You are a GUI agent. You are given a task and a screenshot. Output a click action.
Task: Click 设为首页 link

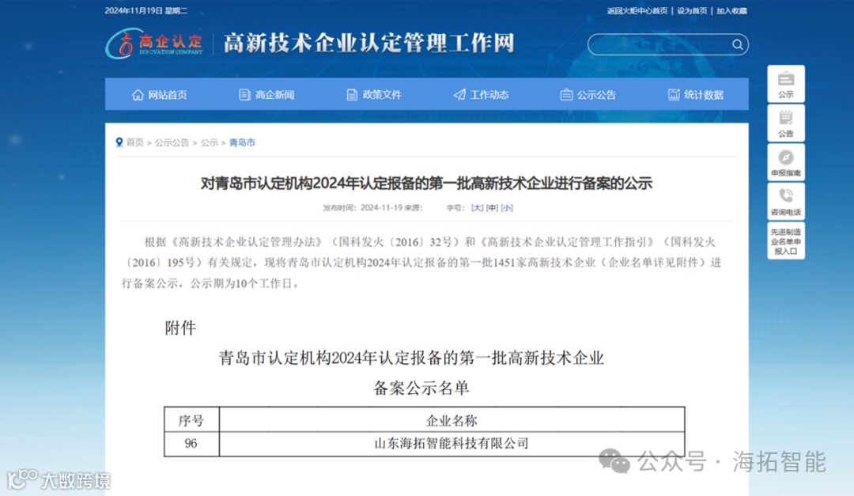tap(692, 11)
